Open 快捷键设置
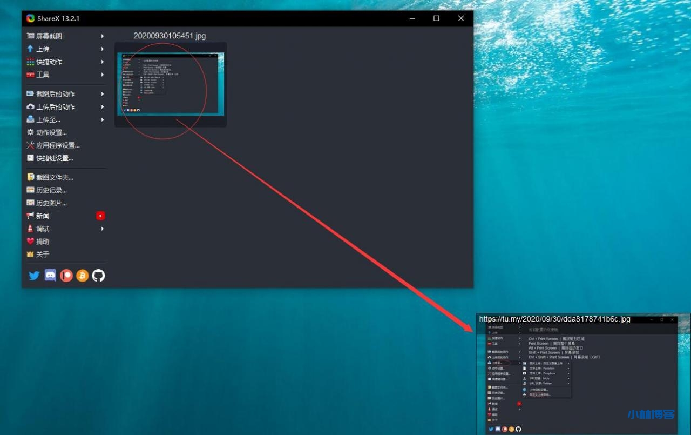Screen dimensions: 691x435 [x=54, y=158]
